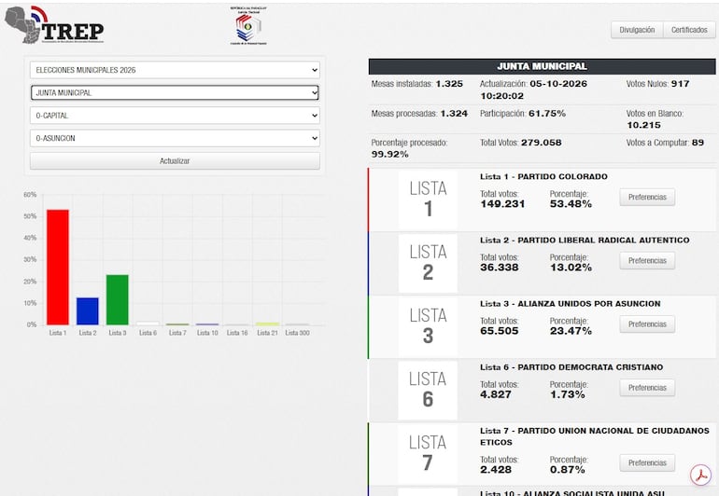Click the Actualizar button
Screen dimensions: 719x496
click(175, 160)
